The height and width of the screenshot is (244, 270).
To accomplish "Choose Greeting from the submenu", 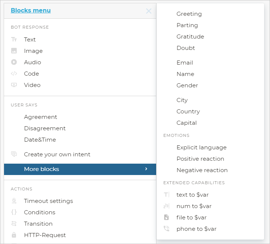I will coord(189,14).
